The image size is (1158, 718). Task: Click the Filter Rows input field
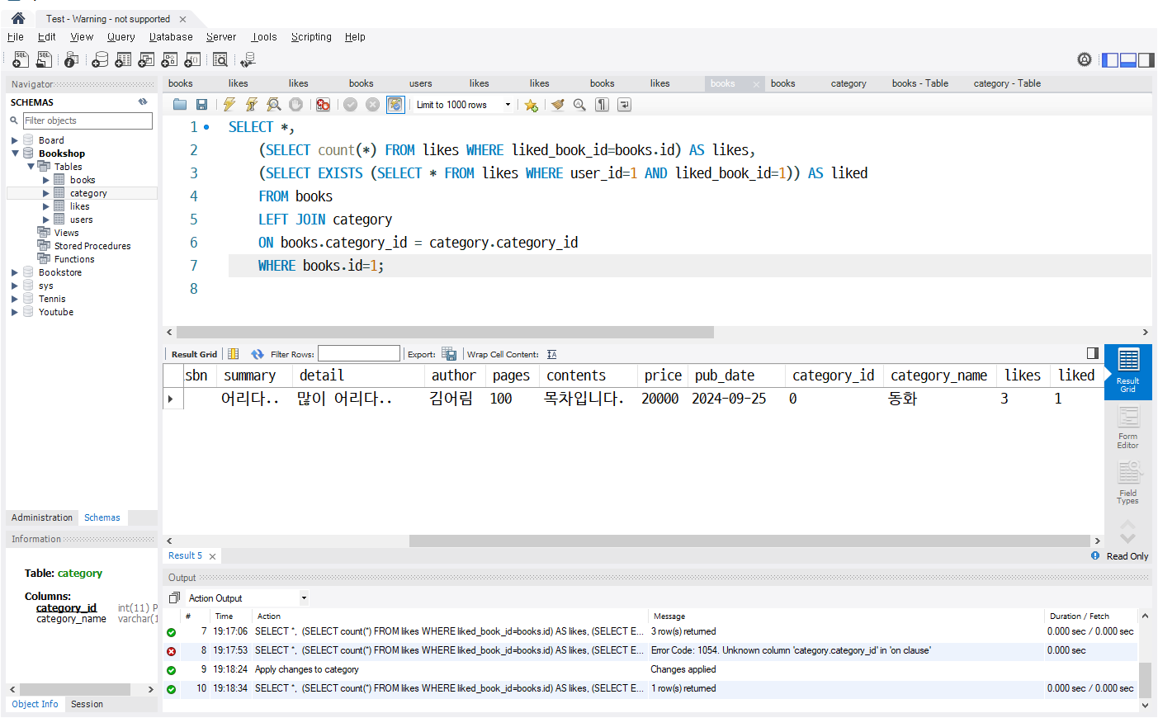(359, 354)
